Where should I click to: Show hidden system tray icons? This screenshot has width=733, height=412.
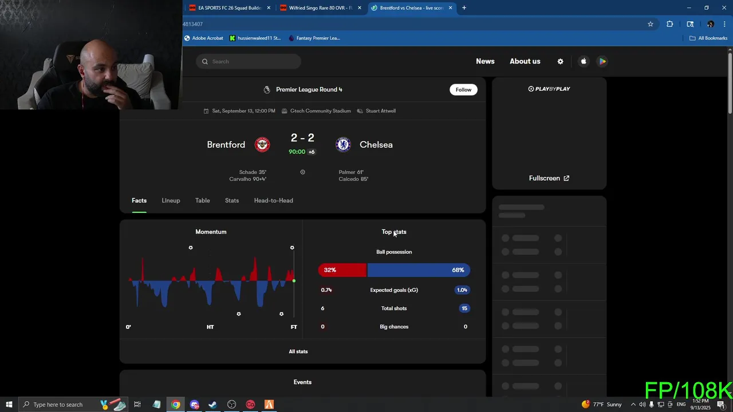click(x=633, y=405)
